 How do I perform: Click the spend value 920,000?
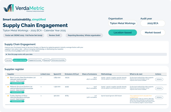tap(57, 96)
